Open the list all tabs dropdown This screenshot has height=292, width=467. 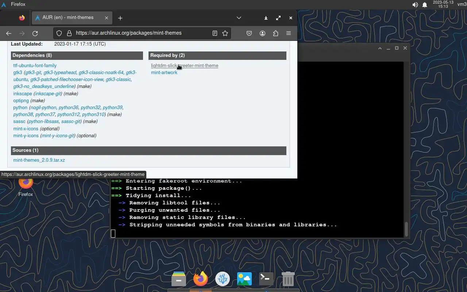(x=239, y=18)
